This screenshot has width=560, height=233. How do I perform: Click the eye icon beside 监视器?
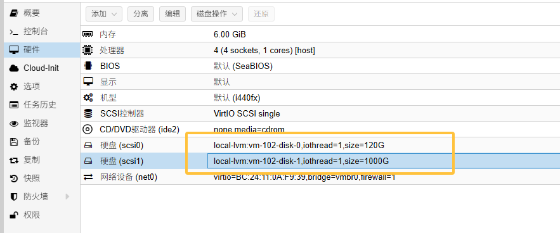(x=13, y=124)
